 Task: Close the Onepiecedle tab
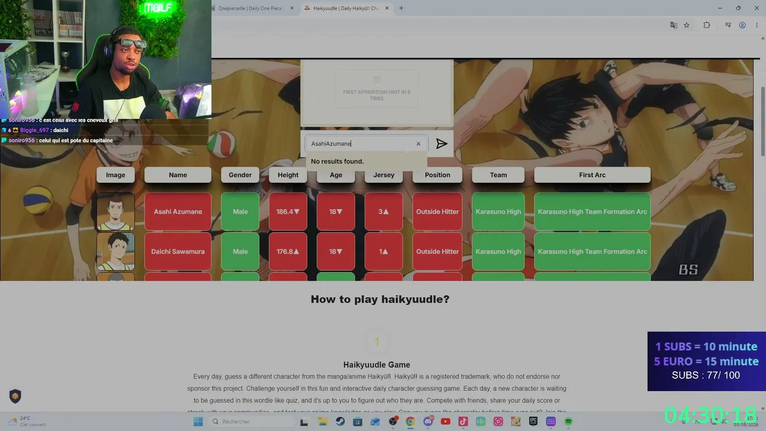pyautogui.click(x=292, y=8)
